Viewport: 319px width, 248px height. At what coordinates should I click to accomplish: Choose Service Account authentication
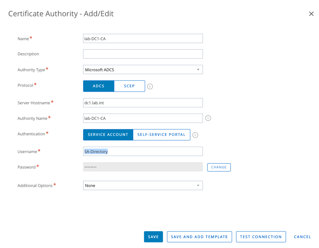108,135
